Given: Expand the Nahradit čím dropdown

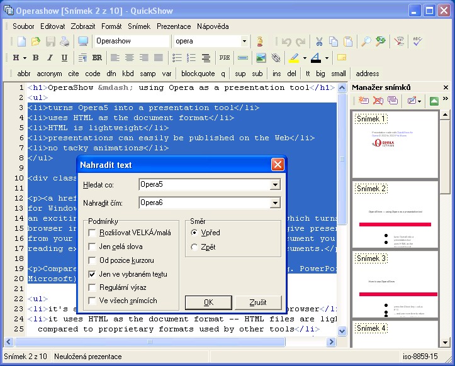Looking at the screenshot, I should (274, 202).
